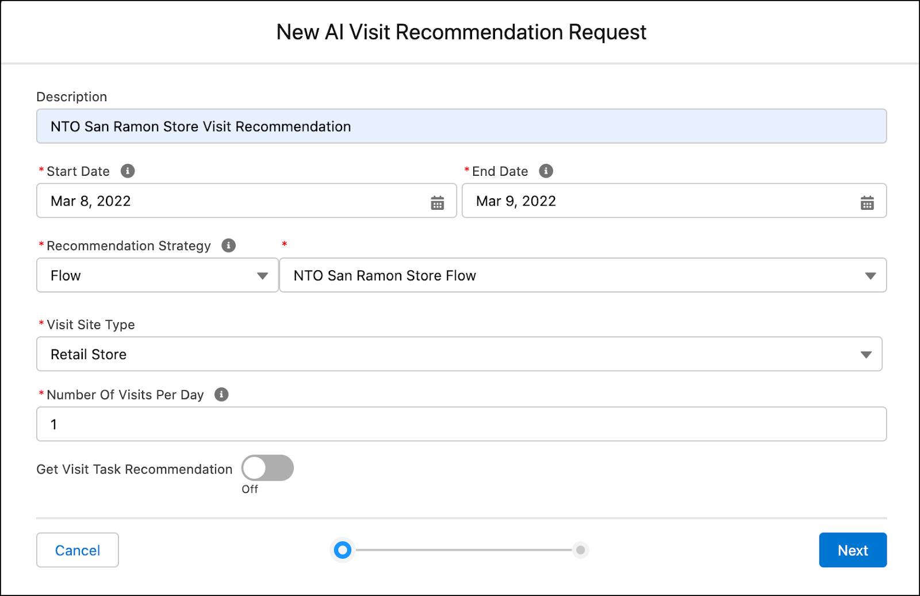Click the Start Date info icon
This screenshot has height=596, width=920.
[128, 171]
